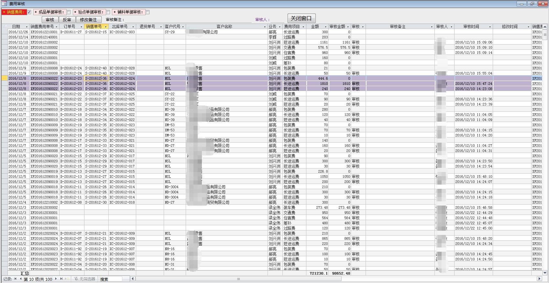Toggle the 销售费用 checkbox

coord(29,12)
